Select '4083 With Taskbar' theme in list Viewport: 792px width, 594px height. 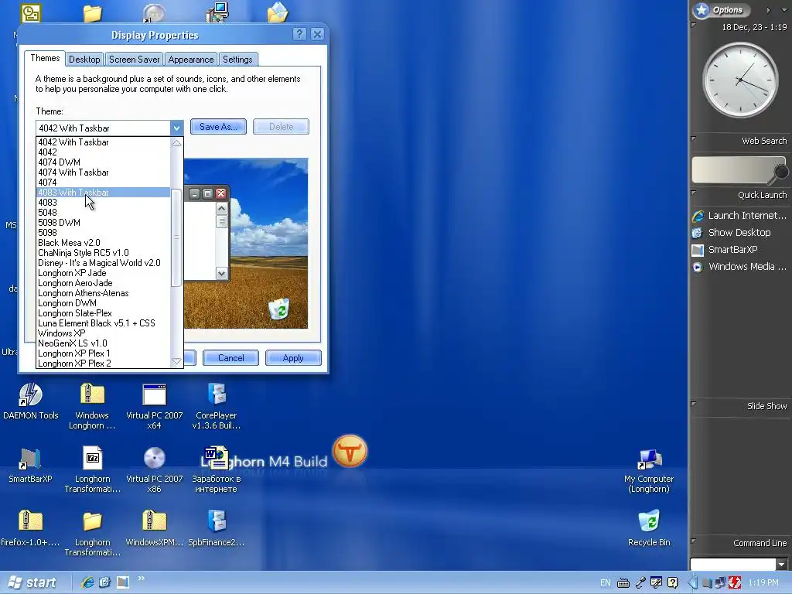[x=104, y=193]
